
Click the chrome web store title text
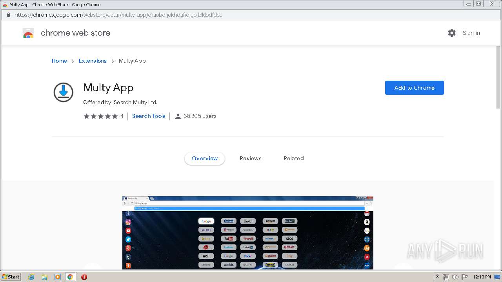(x=75, y=33)
